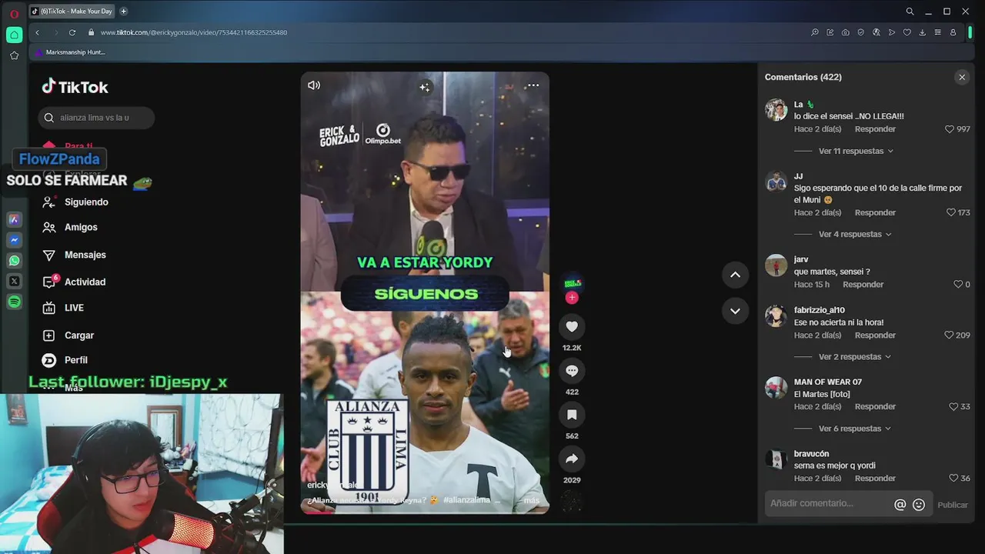Open Aria AI in the Opera sidebar
This screenshot has width=985, height=554.
[14, 220]
